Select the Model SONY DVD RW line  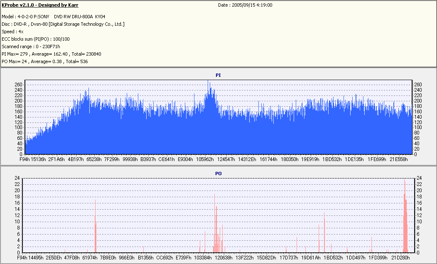tap(54, 17)
